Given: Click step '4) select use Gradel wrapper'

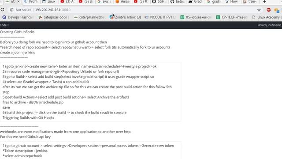Looking at the screenshot, I should [46, 82].
